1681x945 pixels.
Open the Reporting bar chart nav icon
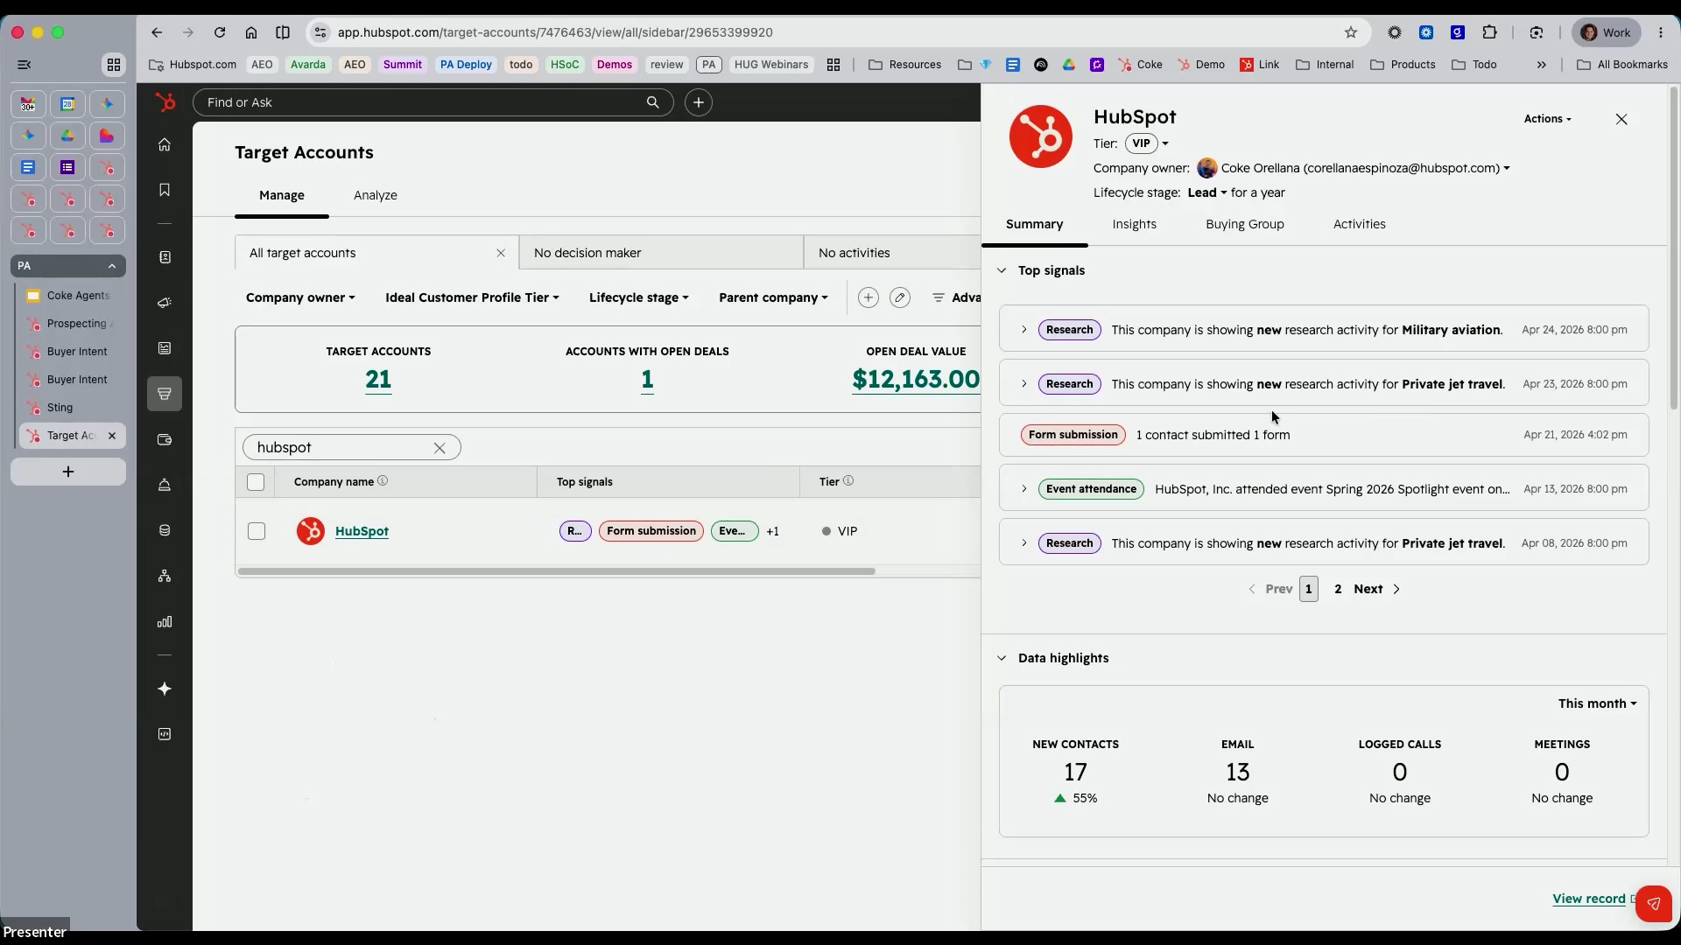click(165, 622)
